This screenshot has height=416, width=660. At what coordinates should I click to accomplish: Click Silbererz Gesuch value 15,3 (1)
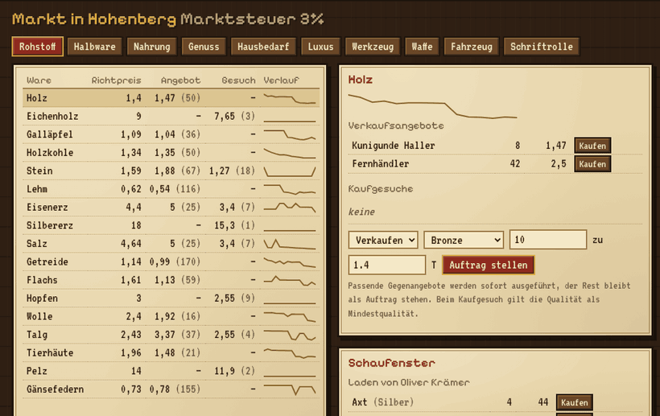coord(235,225)
